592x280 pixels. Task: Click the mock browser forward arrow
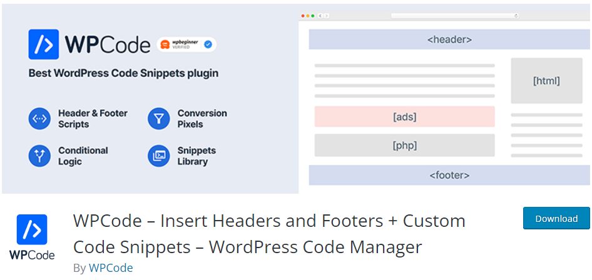[327, 16]
